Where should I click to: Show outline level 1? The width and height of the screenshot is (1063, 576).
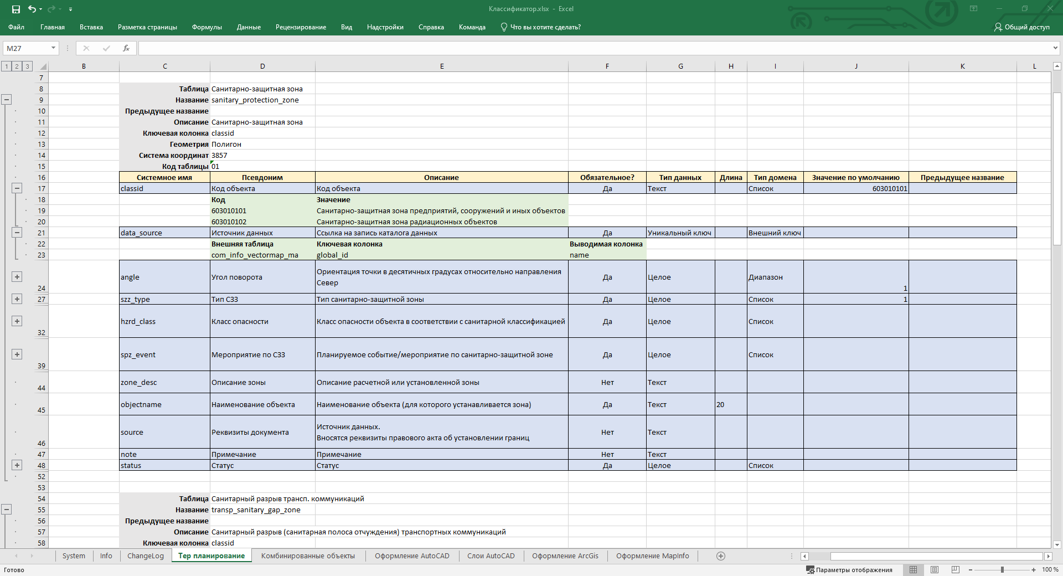7,66
